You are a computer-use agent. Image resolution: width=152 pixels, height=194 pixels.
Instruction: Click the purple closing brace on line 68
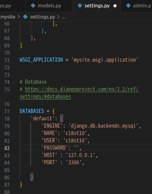pyautogui.click(x=32, y=38)
